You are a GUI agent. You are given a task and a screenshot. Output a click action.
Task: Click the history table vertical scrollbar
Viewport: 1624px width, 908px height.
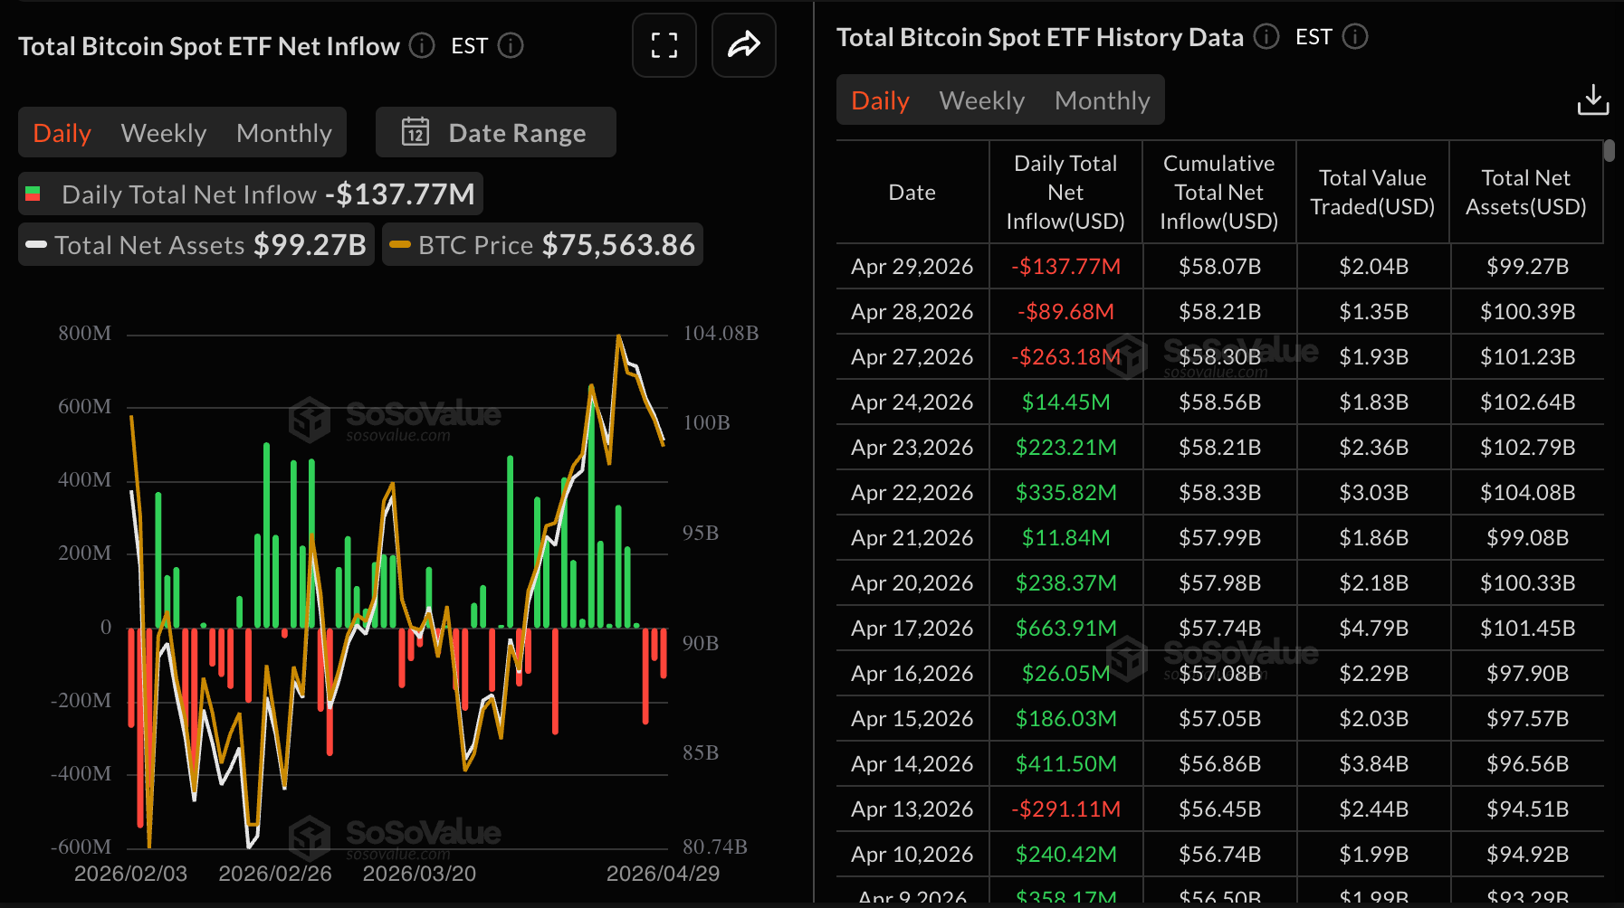point(1609,150)
